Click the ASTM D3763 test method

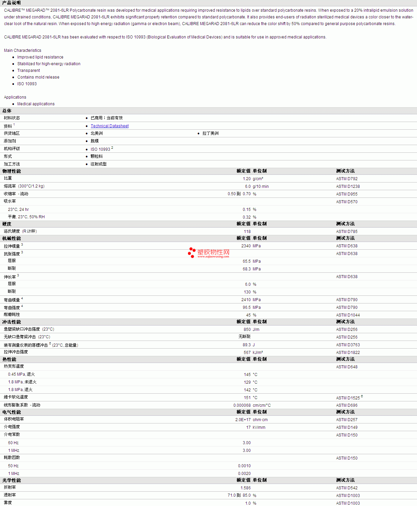coord(348,345)
